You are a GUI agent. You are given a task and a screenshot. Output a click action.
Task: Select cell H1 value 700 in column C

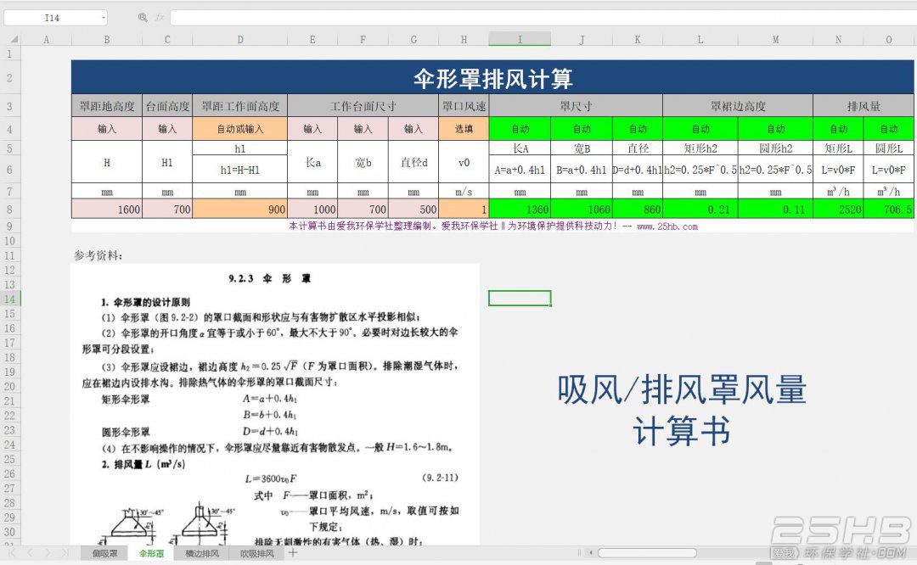[x=167, y=210]
